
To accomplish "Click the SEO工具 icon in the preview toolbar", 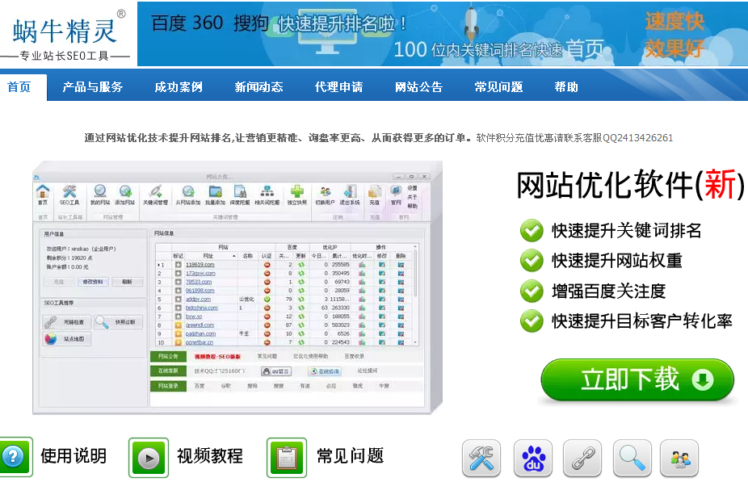I will pyautogui.click(x=69, y=195).
